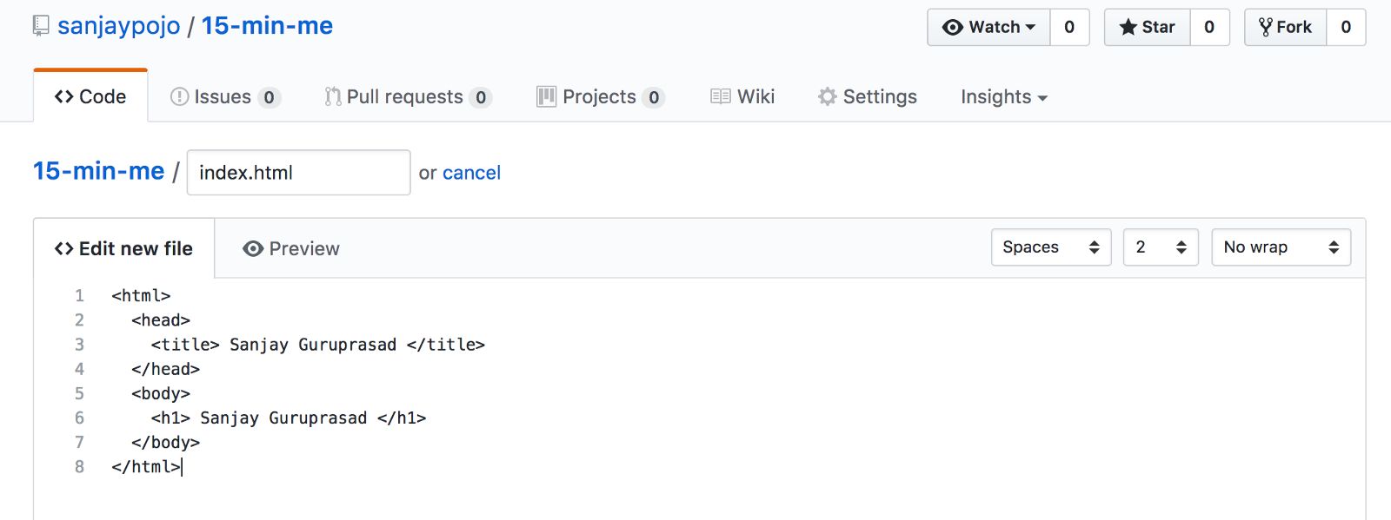Cancel creating the new file
Screen dimensions: 1391x520
471,173
